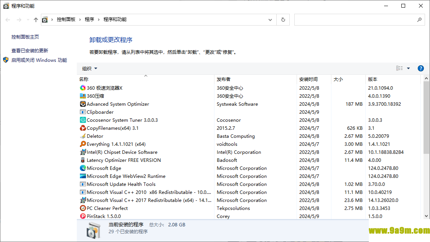Click 程序和功能 in the breadcrumb
The height and width of the screenshot is (242, 430).
pyautogui.click(x=115, y=19)
